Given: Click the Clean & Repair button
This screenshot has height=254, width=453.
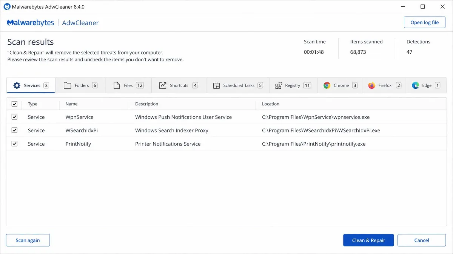Looking at the screenshot, I should click(368, 240).
